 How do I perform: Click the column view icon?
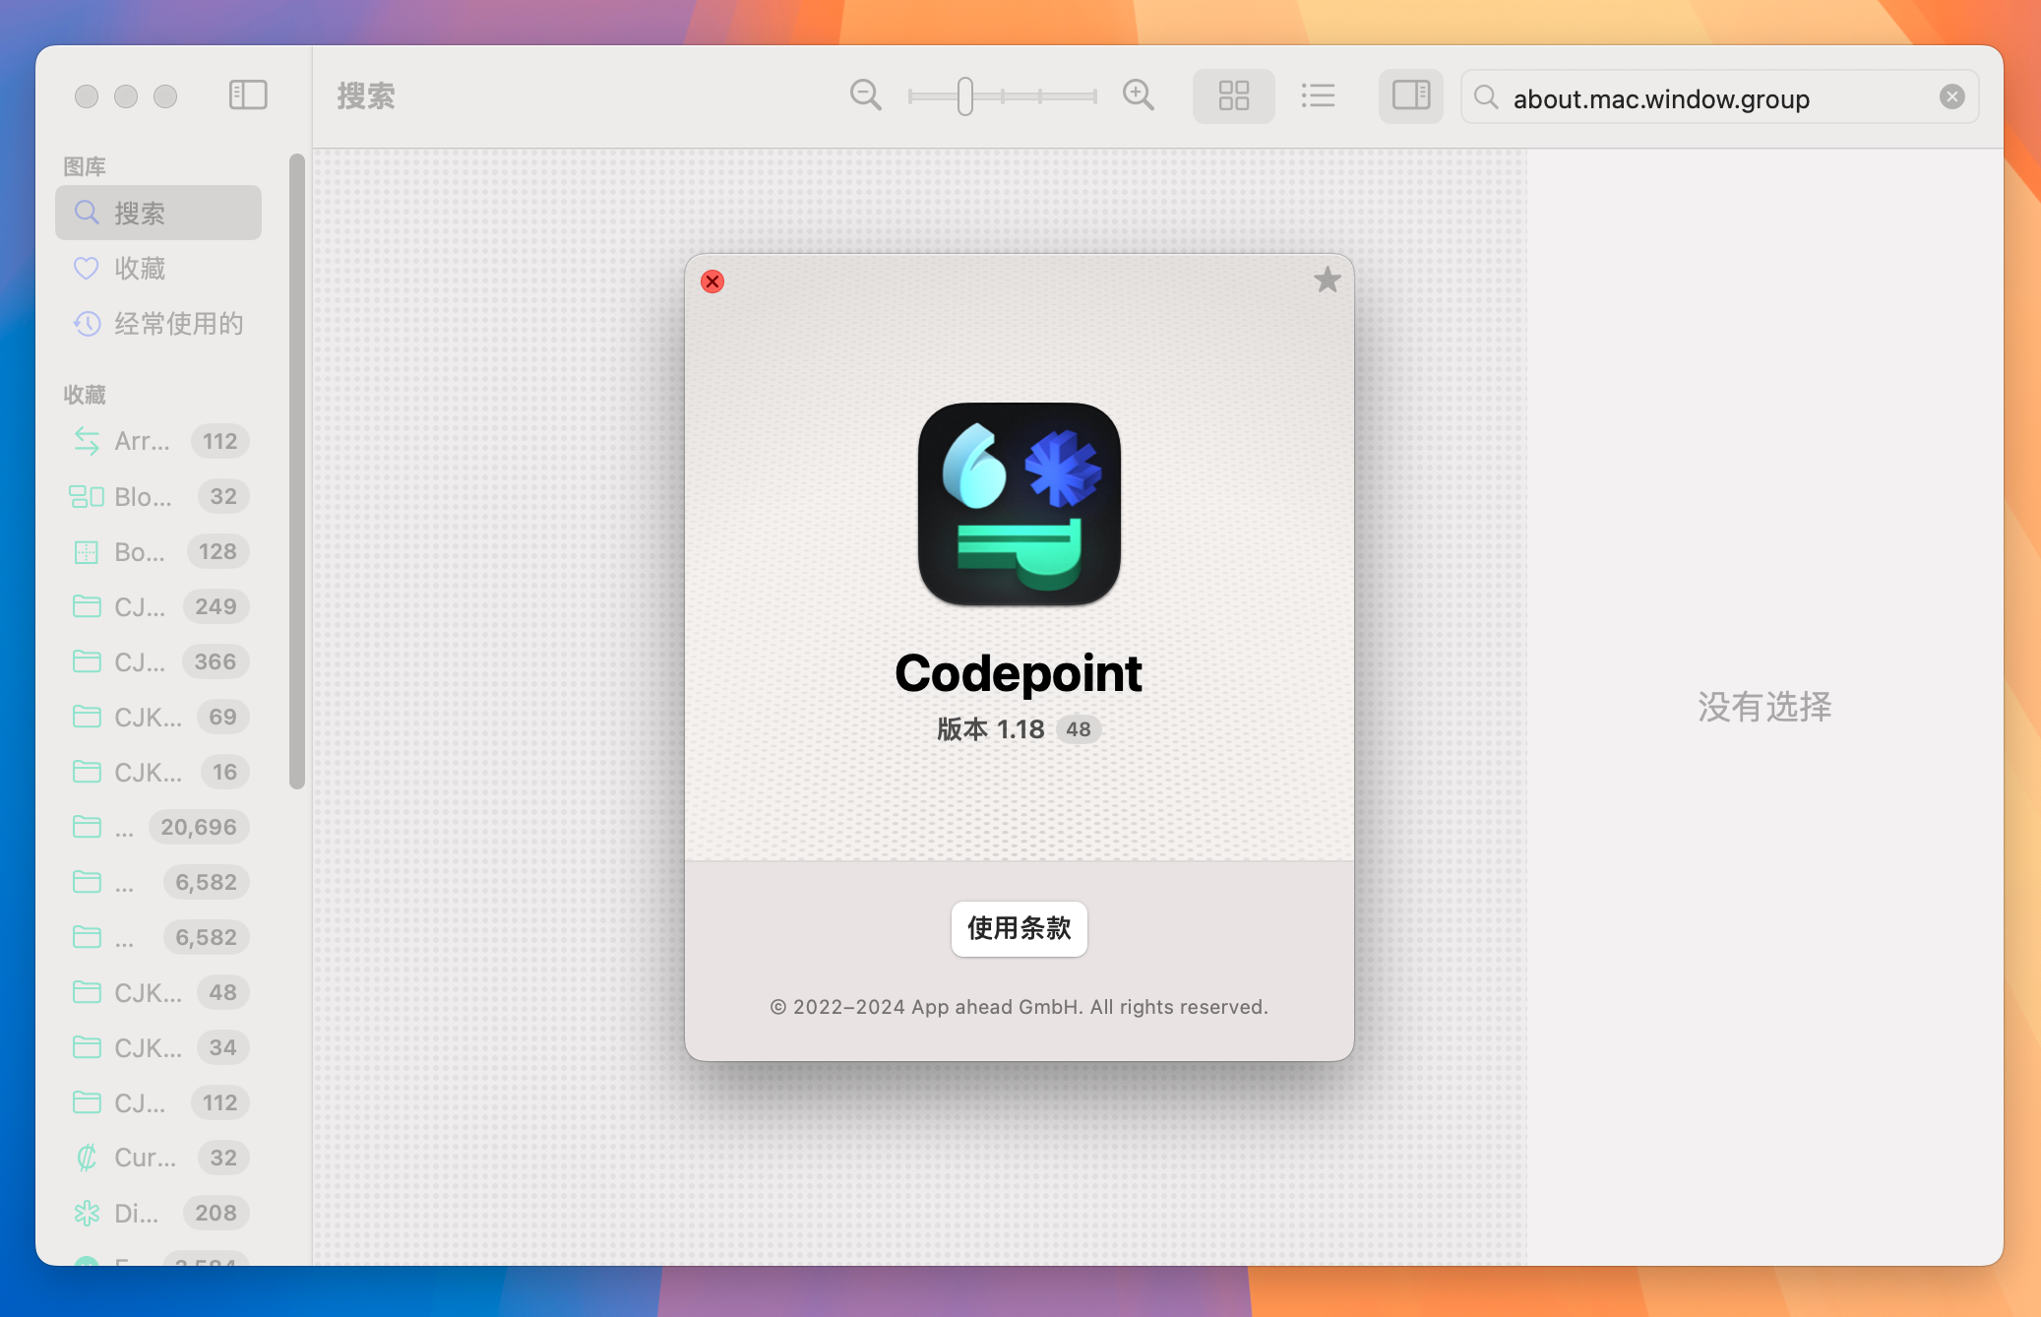pyautogui.click(x=1410, y=95)
